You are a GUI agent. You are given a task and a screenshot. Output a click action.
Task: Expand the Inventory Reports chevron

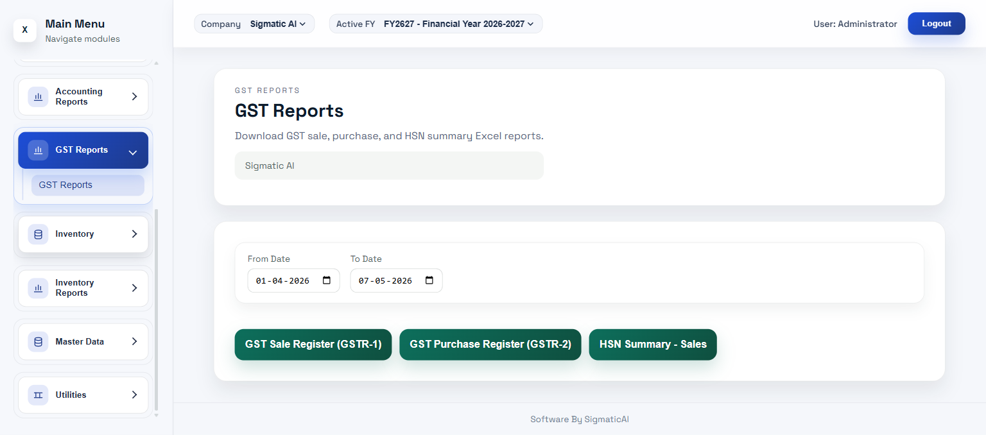(x=134, y=288)
